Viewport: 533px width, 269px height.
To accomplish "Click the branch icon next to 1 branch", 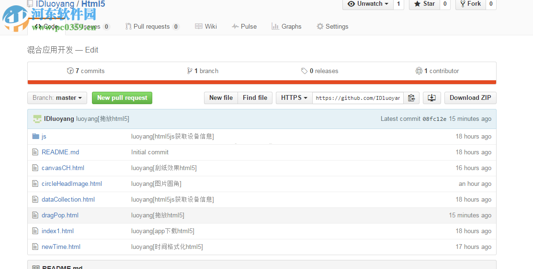I will point(190,71).
